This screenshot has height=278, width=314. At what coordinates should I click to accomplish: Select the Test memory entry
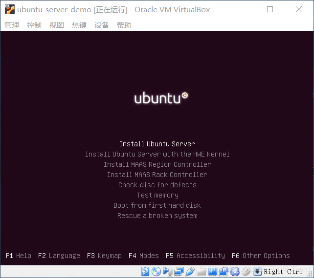pos(157,195)
